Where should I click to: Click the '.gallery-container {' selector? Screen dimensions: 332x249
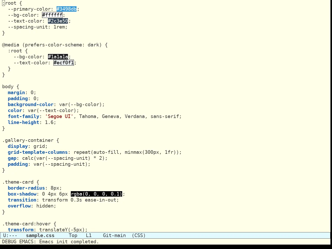(31, 140)
